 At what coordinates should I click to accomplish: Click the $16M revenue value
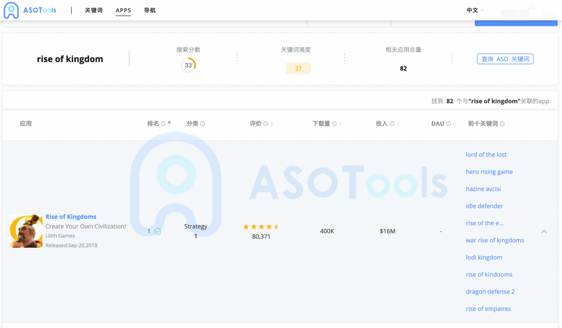[387, 231]
